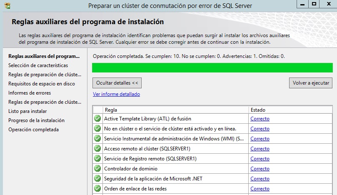Click the Estado column header

(291, 110)
